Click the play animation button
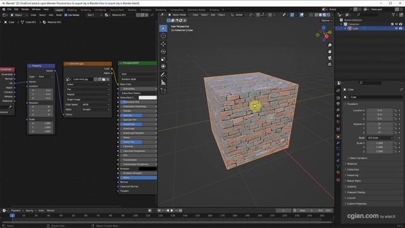The image size is (405, 228). (171, 210)
